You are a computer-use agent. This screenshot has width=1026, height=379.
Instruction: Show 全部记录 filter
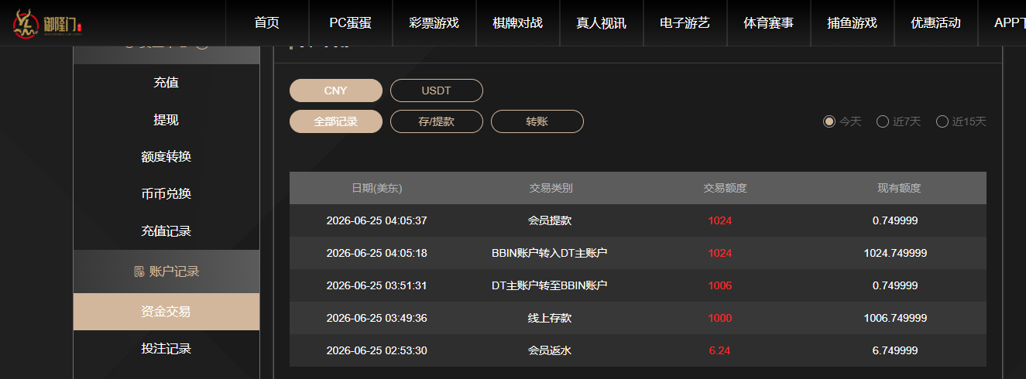tap(336, 121)
